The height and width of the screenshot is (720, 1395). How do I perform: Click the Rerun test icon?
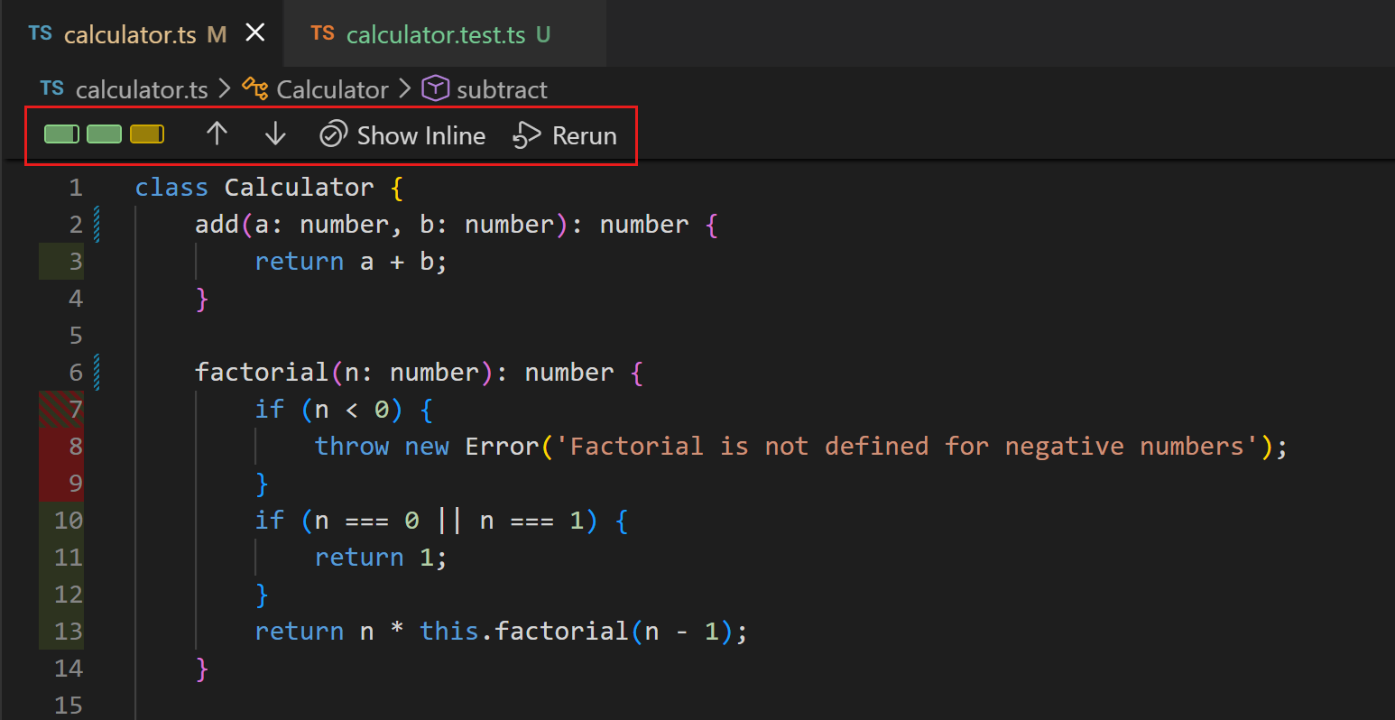(526, 135)
